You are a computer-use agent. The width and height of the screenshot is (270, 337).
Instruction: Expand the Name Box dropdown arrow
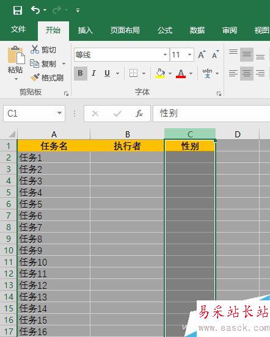tap(59, 113)
